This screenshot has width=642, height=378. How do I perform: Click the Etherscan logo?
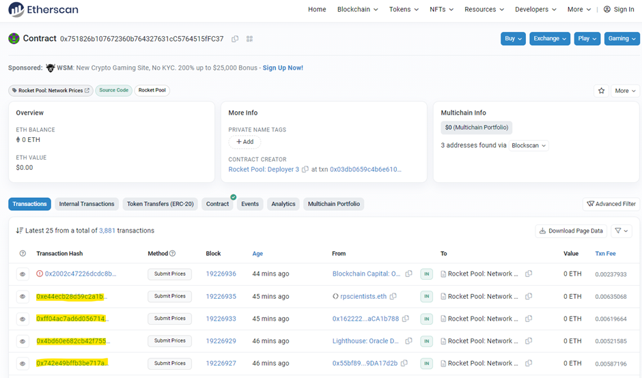click(43, 10)
